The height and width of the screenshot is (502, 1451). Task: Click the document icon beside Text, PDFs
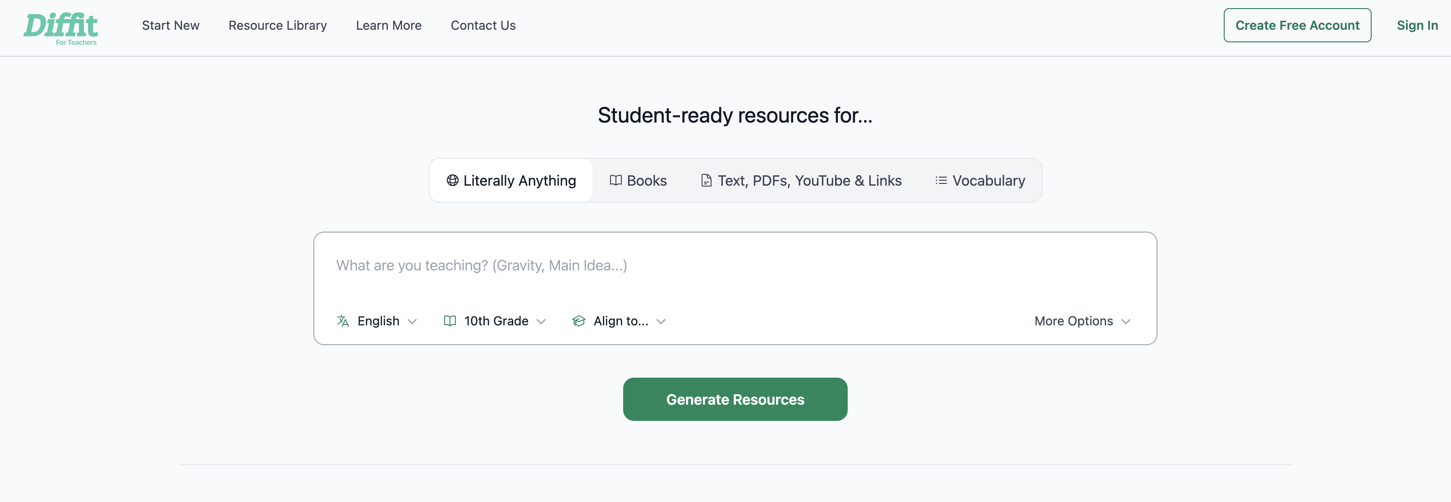(x=706, y=181)
